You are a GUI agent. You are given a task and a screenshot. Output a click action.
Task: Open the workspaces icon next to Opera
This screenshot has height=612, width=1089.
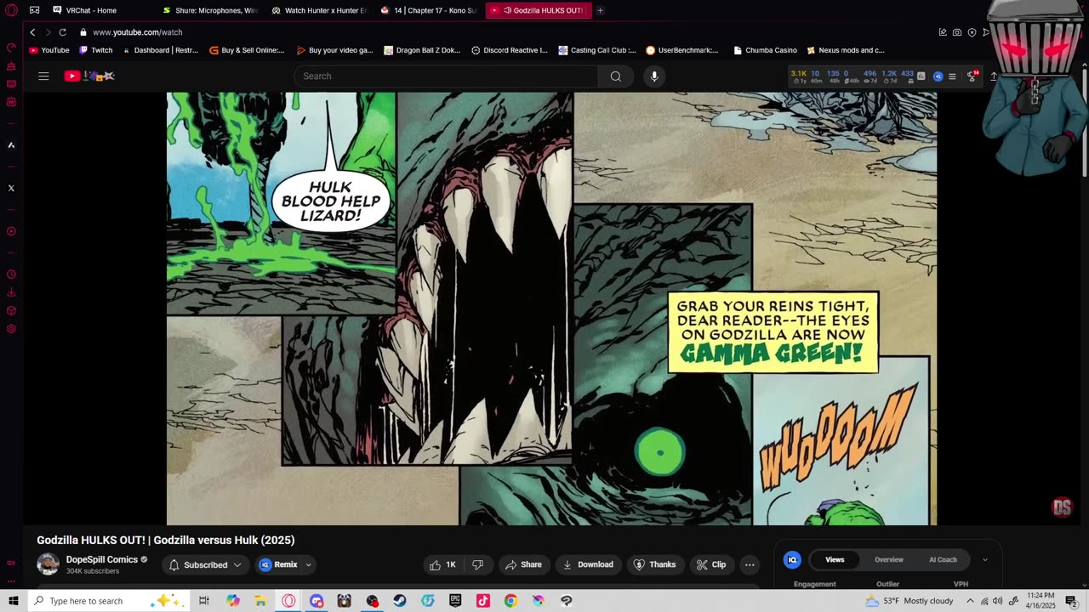click(34, 10)
